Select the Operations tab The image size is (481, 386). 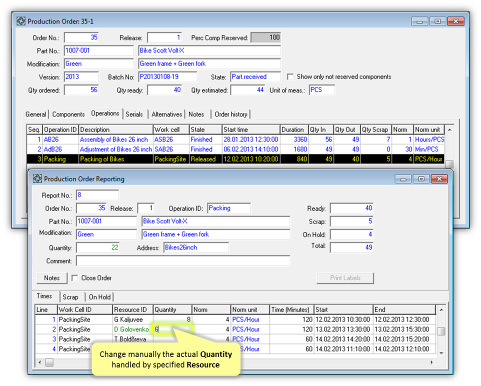pyautogui.click(x=105, y=113)
